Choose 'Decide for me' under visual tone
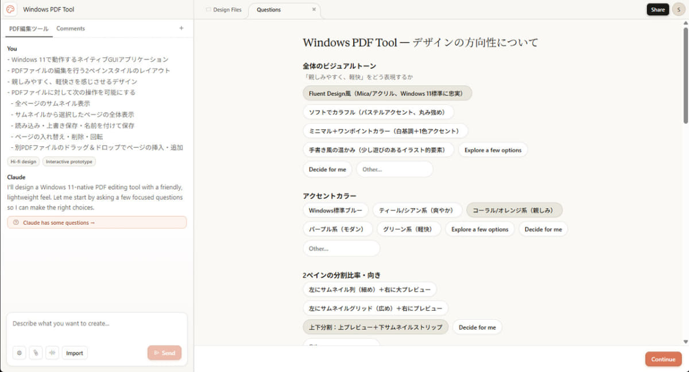Image resolution: width=689 pixels, height=372 pixels. 327,169
